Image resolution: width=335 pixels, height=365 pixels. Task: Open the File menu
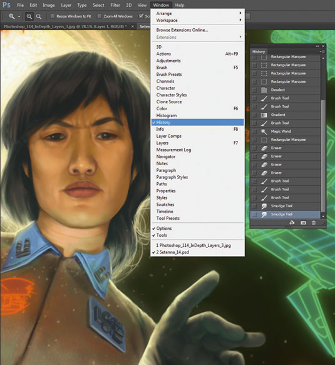coord(20,5)
